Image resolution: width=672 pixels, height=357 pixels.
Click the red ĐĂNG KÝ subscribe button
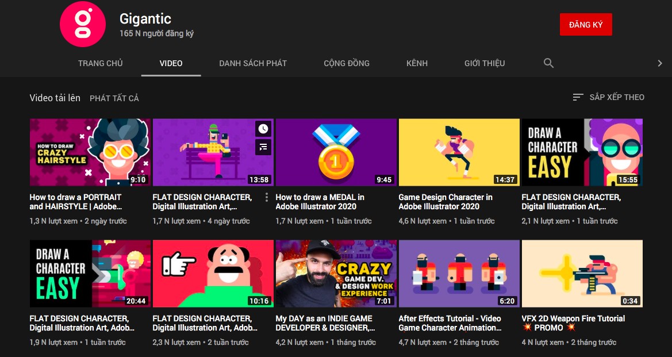[x=585, y=24]
